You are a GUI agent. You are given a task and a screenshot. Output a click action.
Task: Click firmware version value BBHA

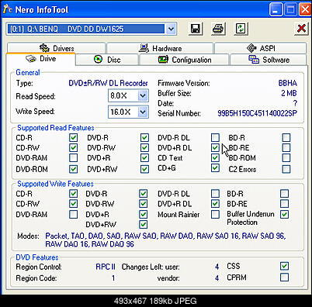288,83
